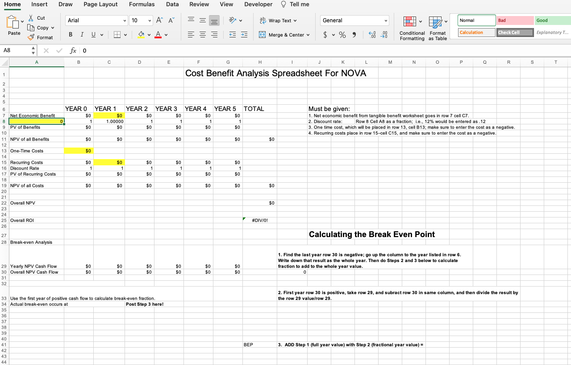Click the insert function fx icon
This screenshot has width=571, height=365.
pyautogui.click(x=74, y=50)
